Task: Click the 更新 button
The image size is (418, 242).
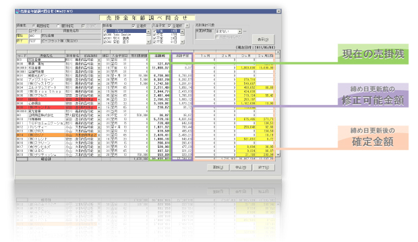Action: tap(218, 167)
